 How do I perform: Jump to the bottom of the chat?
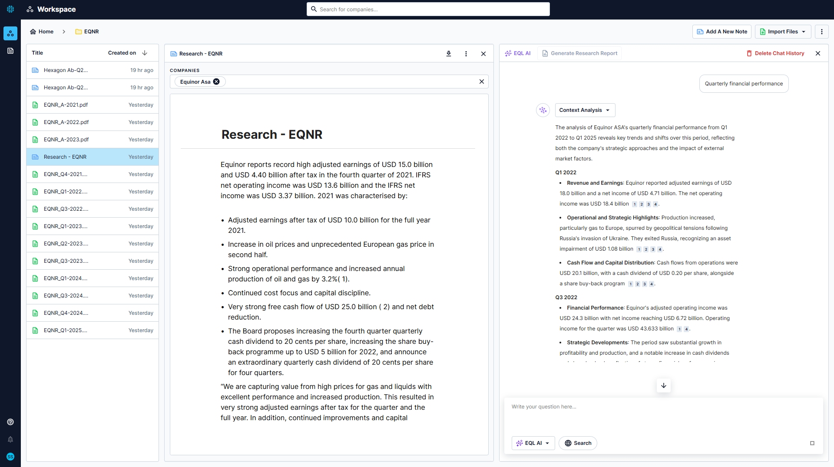[x=664, y=385]
